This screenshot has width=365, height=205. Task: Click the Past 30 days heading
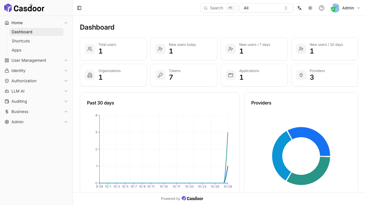(100, 103)
